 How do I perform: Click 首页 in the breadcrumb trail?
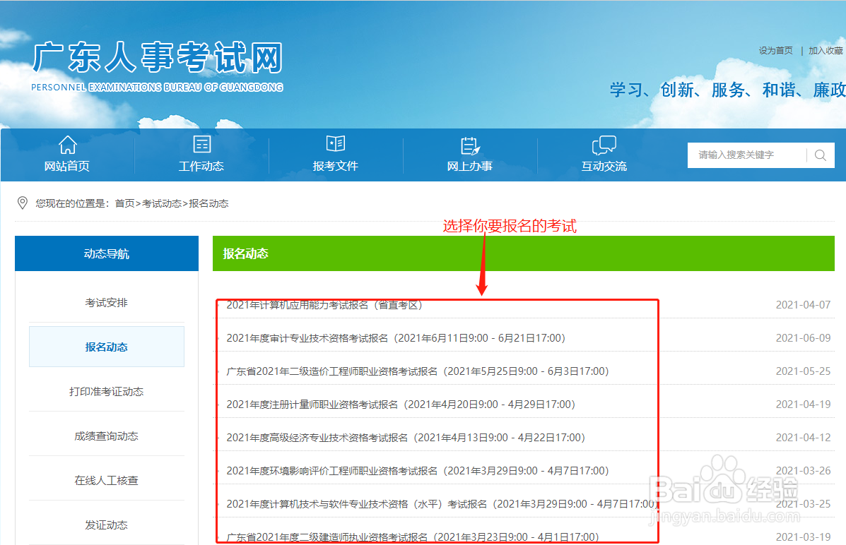[x=123, y=203]
